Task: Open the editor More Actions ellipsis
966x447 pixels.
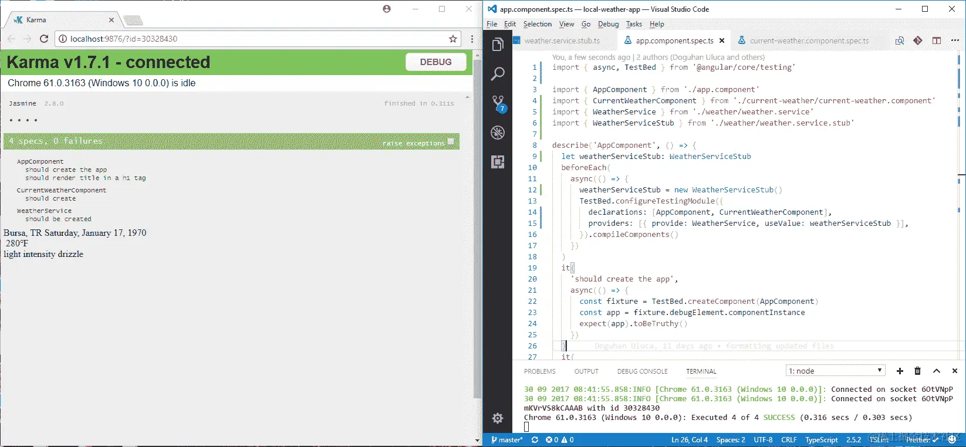Action: tap(955, 40)
